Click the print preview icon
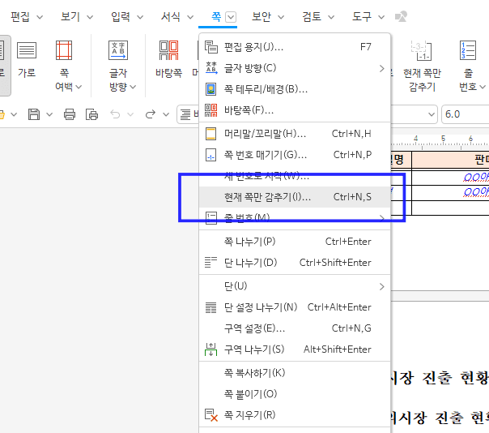This screenshot has height=433, width=489. click(x=91, y=114)
